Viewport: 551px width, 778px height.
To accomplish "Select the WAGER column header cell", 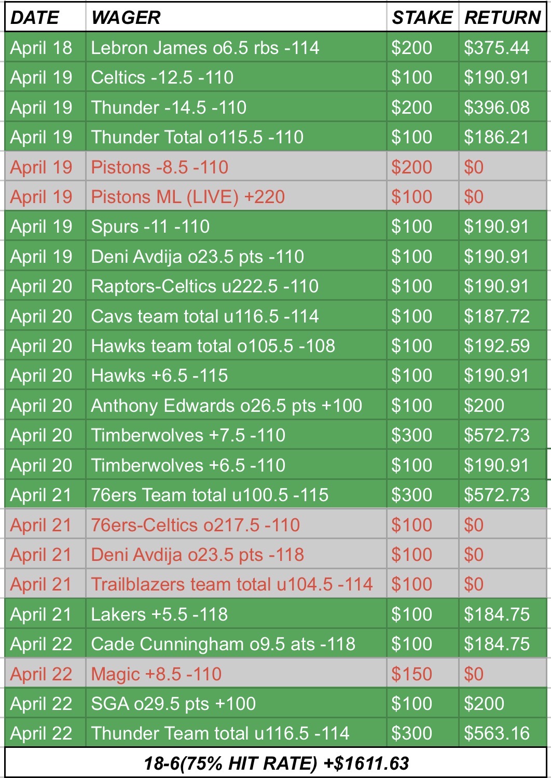I will click(x=126, y=18).
